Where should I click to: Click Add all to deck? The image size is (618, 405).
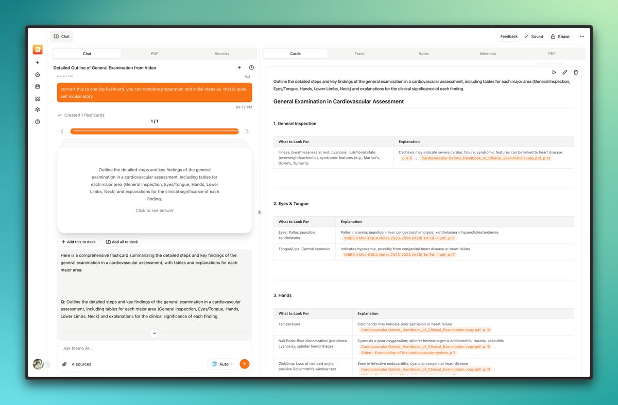[x=122, y=242]
